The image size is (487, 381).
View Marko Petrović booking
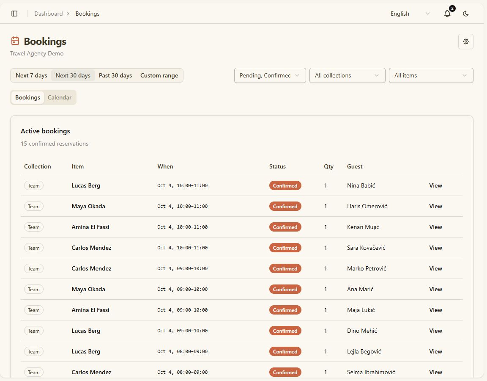(x=435, y=268)
